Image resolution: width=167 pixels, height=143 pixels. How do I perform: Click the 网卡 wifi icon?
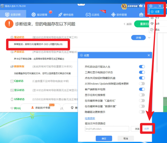[12, 108]
